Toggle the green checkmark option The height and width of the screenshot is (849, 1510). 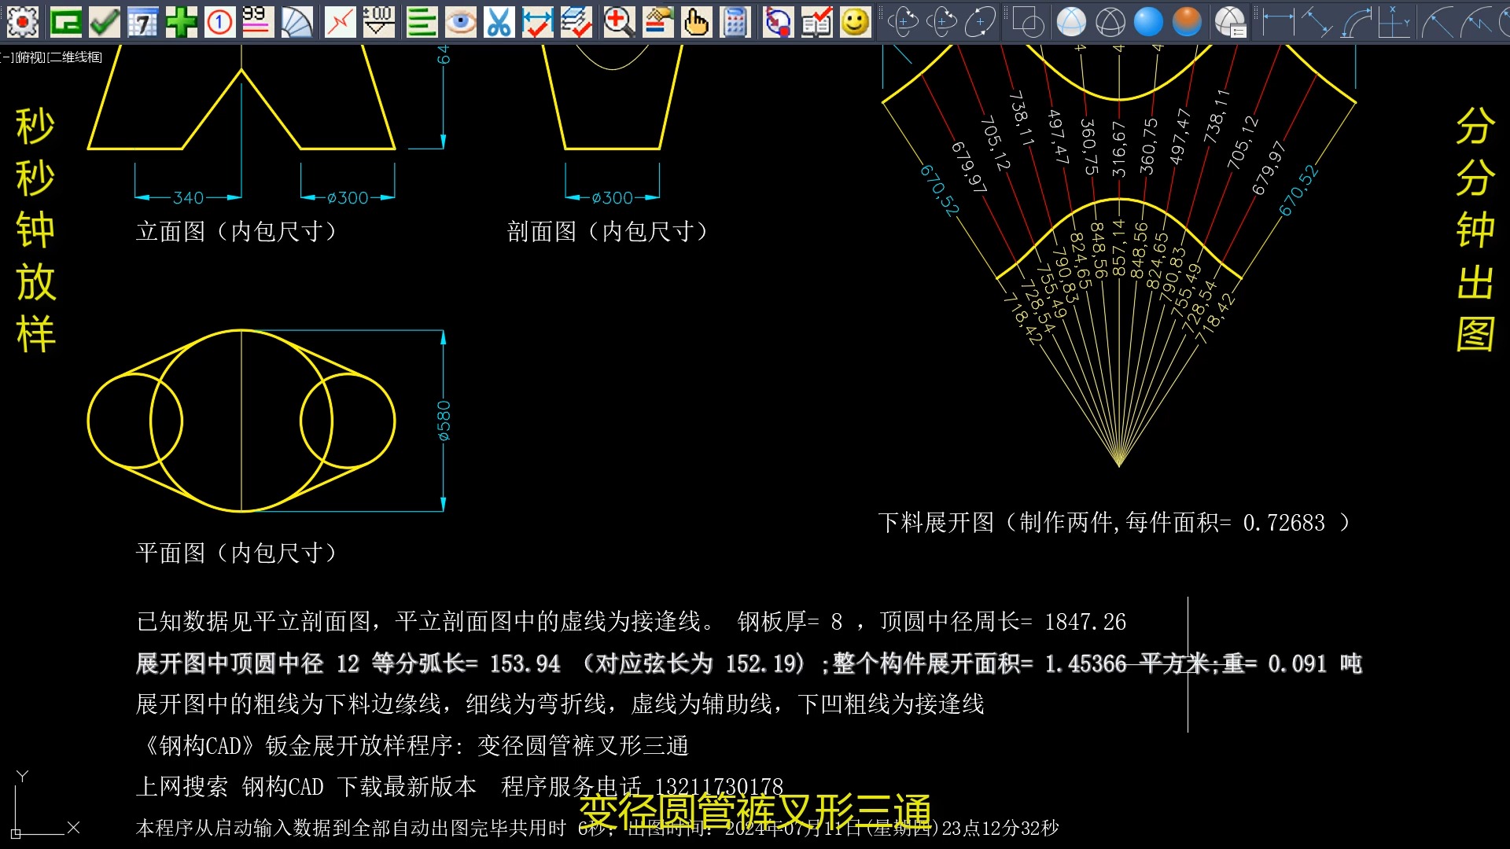tap(105, 22)
